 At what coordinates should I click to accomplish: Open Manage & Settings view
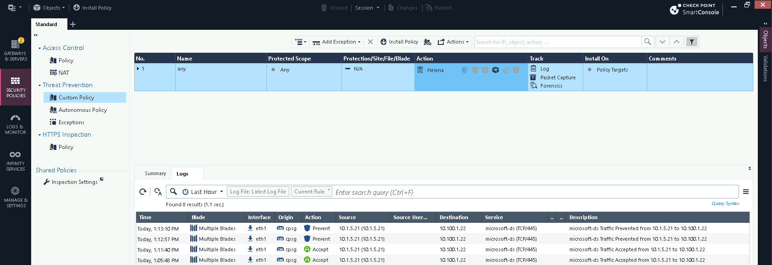(15, 197)
